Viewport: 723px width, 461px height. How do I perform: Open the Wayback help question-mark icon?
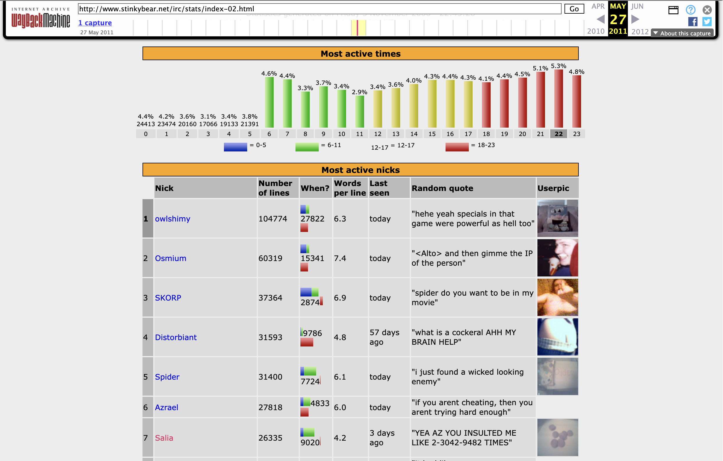pyautogui.click(x=691, y=10)
